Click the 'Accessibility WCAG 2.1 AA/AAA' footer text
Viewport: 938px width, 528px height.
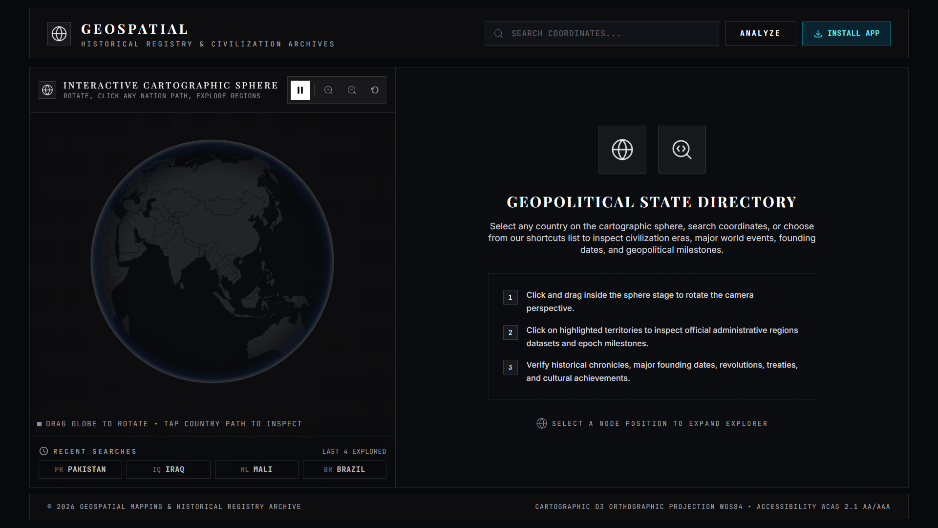(x=823, y=506)
